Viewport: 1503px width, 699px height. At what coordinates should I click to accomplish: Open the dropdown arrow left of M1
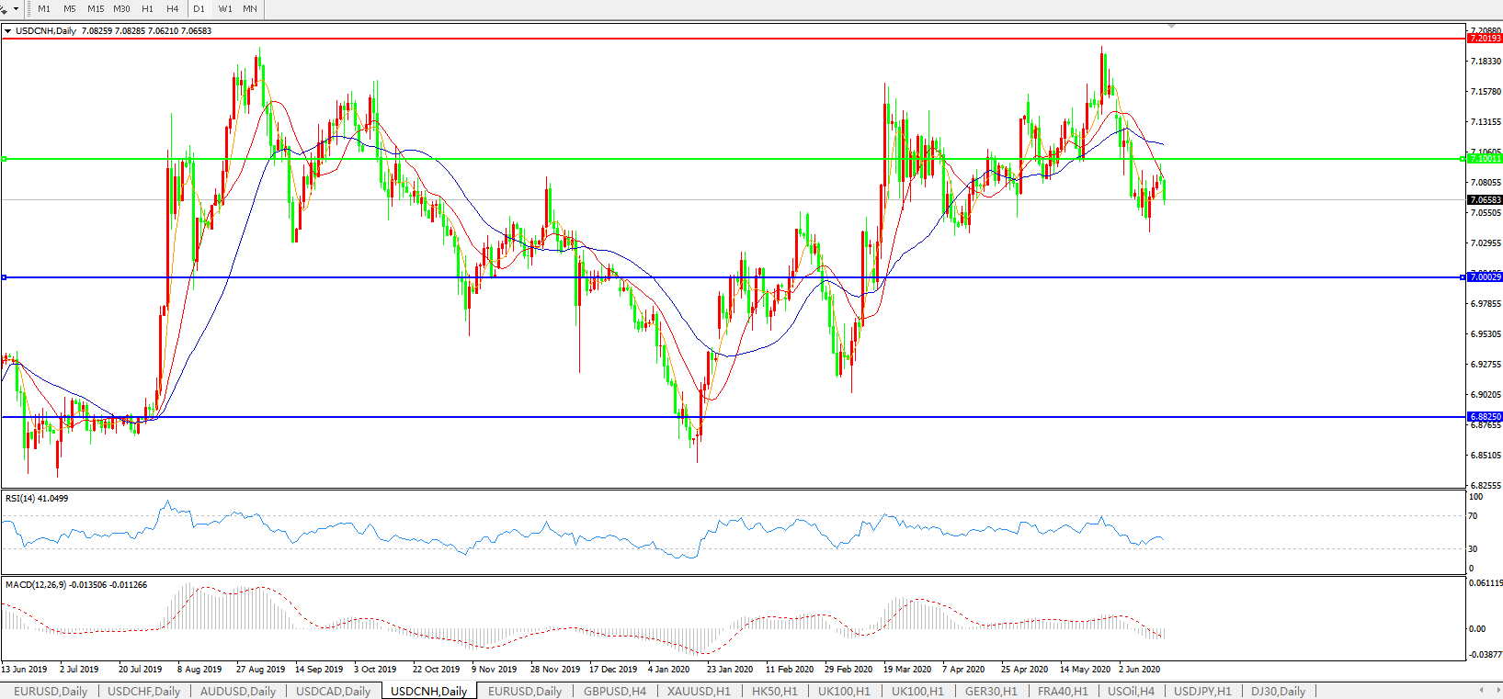pos(16,9)
